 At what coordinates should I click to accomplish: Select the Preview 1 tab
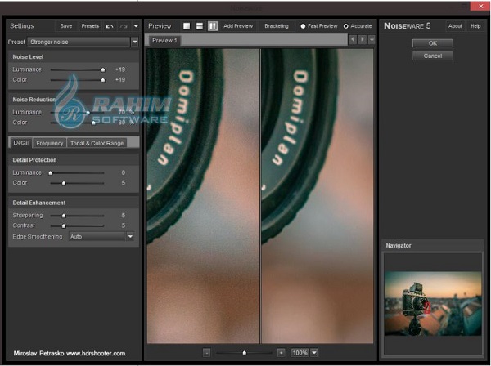pyautogui.click(x=164, y=41)
